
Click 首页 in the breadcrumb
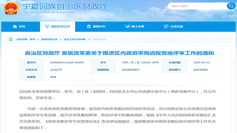pyautogui.click(x=33, y=39)
